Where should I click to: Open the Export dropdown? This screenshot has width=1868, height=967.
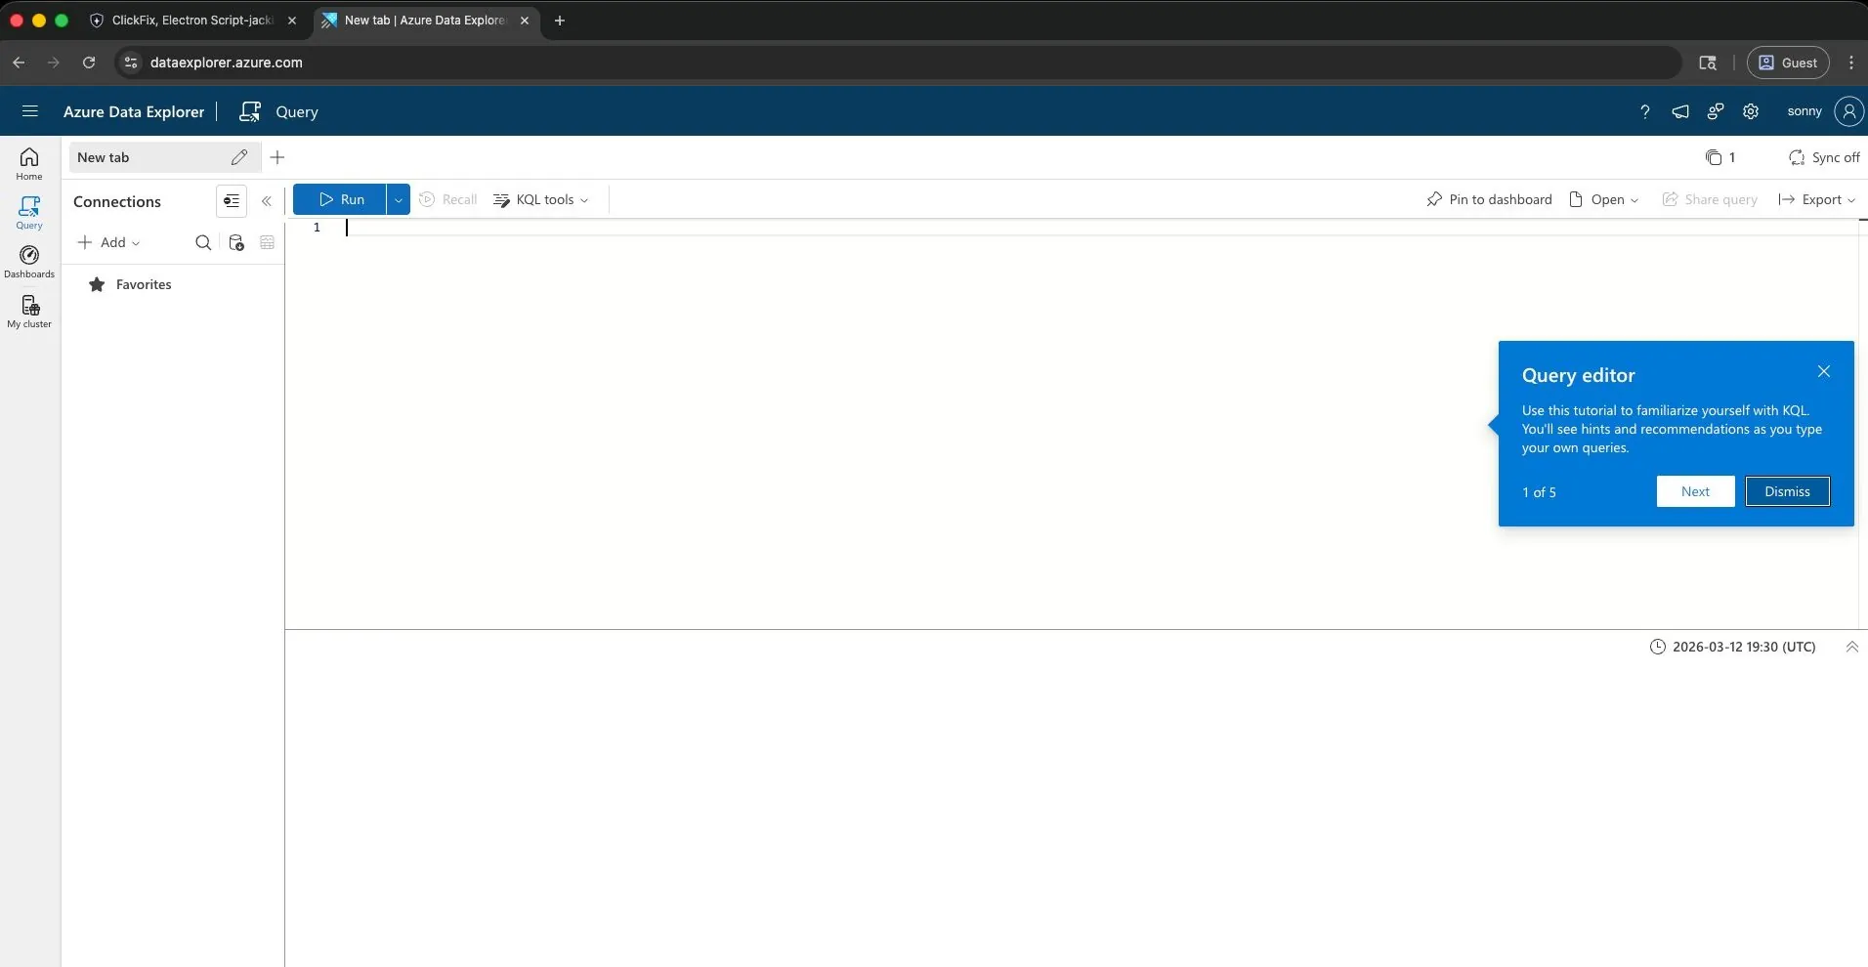pyautogui.click(x=1817, y=199)
